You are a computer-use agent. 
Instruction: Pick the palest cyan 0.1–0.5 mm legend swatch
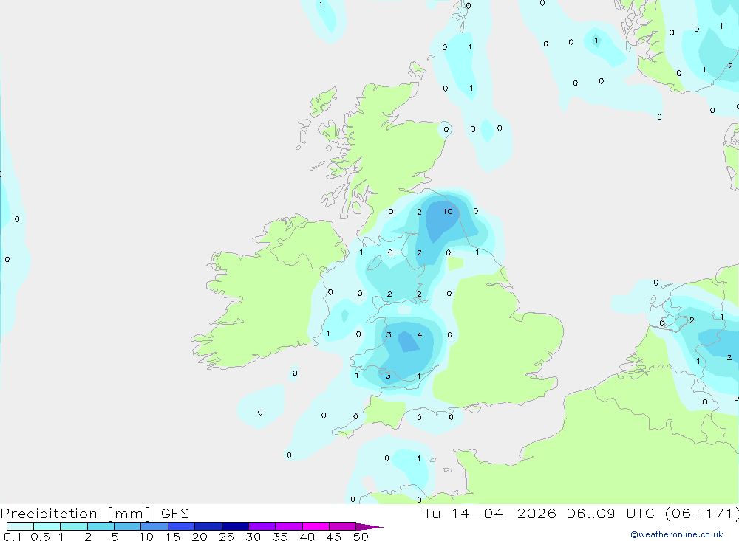pos(20,526)
